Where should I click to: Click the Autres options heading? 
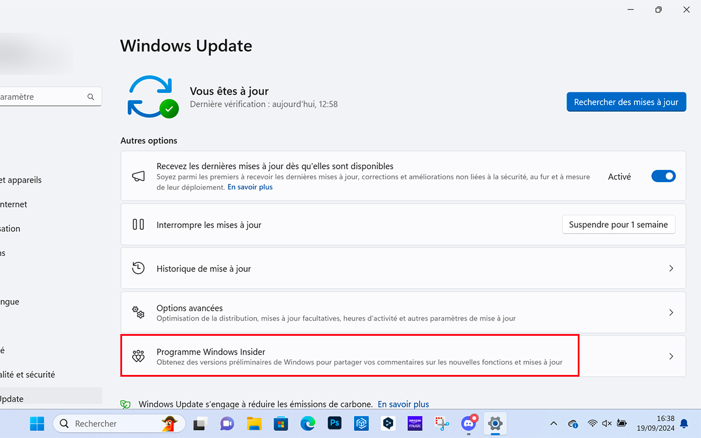[x=148, y=141]
